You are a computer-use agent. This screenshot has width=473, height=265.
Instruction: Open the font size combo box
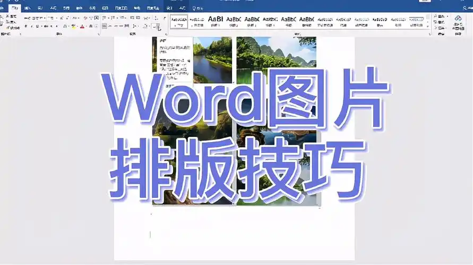(52, 18)
